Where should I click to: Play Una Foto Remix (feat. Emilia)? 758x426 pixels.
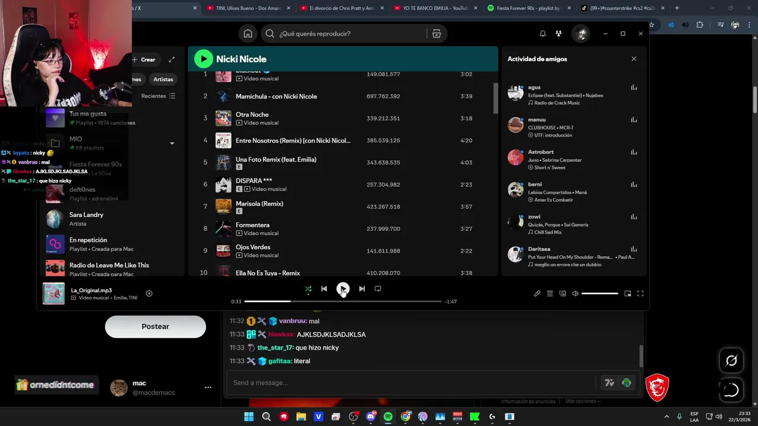(x=343, y=162)
